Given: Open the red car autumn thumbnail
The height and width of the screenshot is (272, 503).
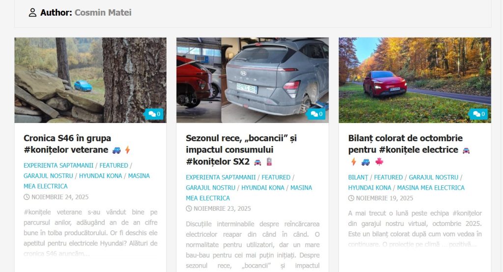Looking at the screenshot, I should point(415,80).
